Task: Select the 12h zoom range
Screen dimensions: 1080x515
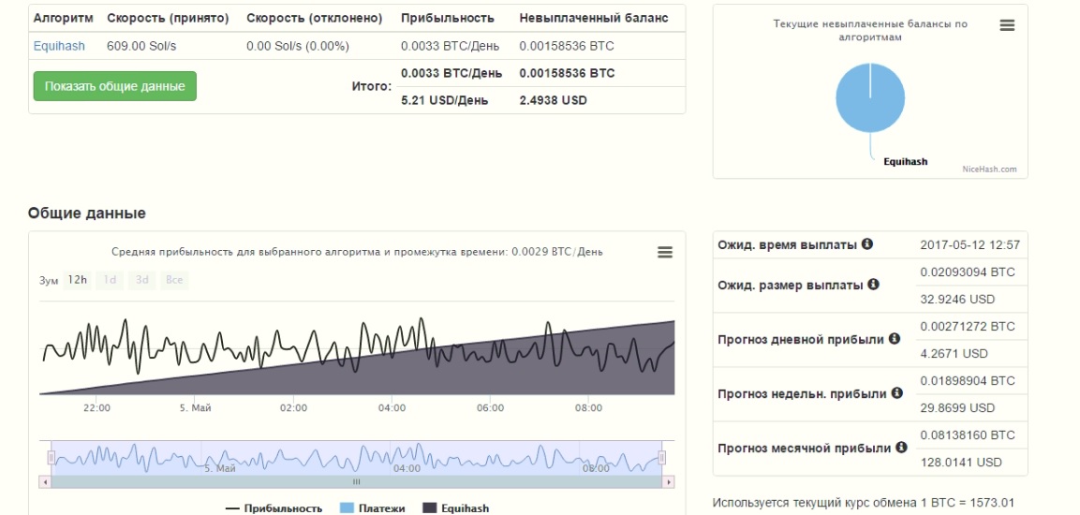Action: click(78, 280)
